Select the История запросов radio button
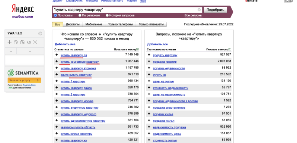Viewport: 297px width, 143px height. tap(107, 15)
